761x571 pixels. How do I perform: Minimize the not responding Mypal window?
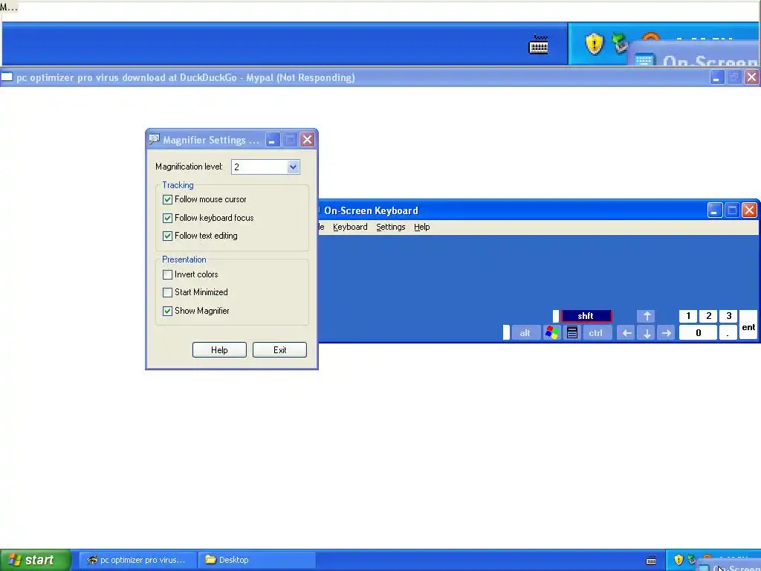pyautogui.click(x=717, y=77)
